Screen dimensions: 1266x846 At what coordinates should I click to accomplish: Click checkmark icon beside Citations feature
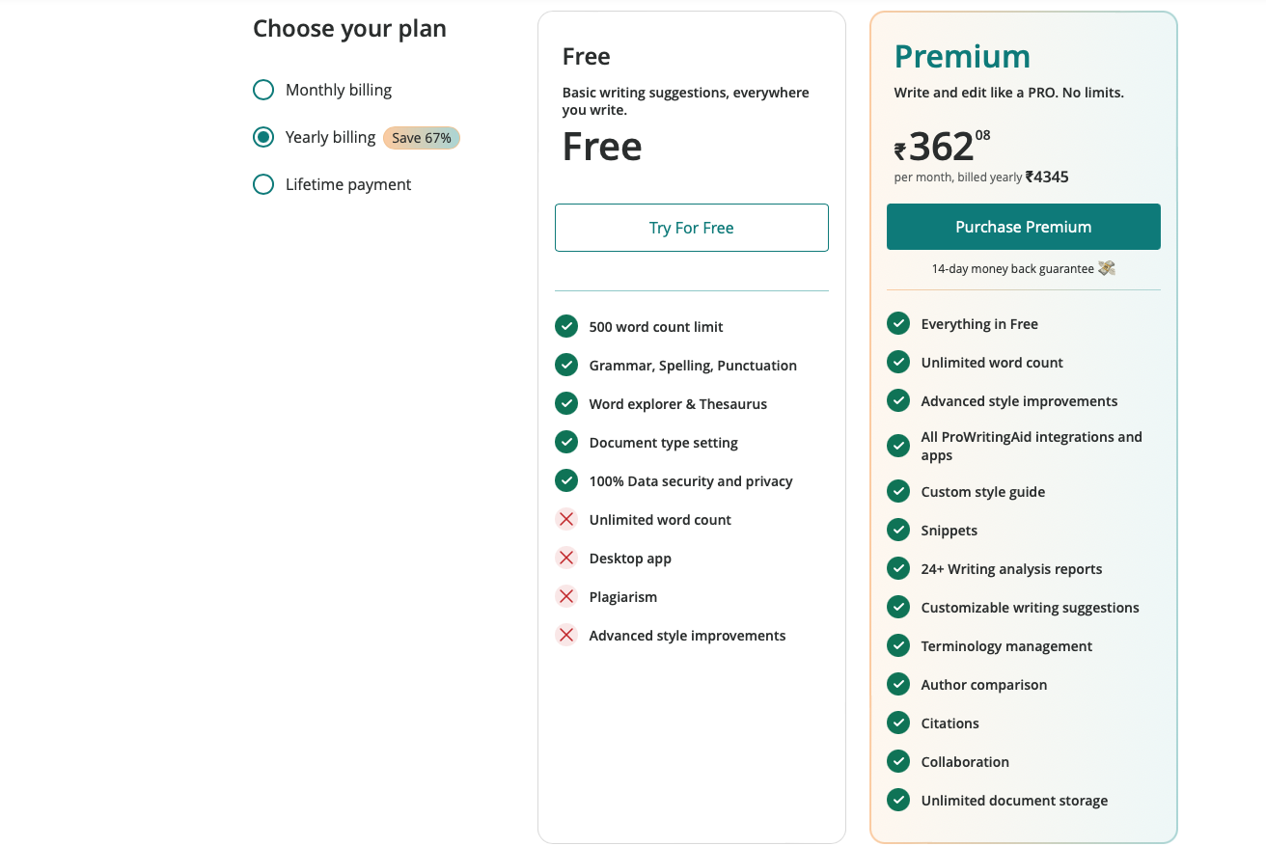click(898, 723)
